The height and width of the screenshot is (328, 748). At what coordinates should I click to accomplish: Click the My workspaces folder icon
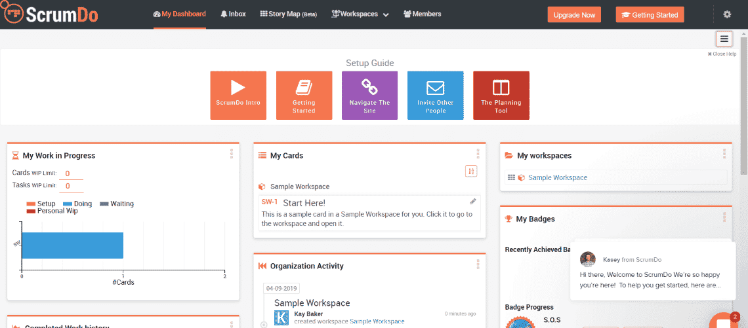pos(509,155)
